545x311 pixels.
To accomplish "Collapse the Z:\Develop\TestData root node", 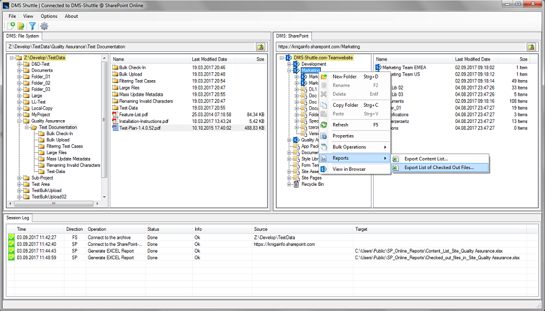I will pos(12,58).
